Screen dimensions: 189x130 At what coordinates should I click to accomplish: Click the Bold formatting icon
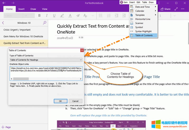pos(39,16)
